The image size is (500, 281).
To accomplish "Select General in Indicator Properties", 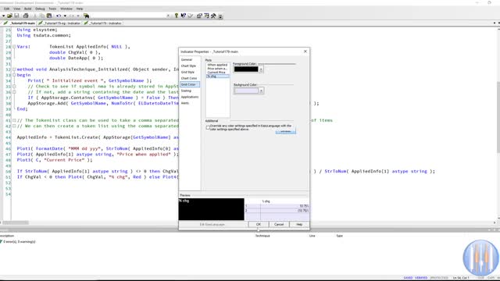I will coord(187,59).
